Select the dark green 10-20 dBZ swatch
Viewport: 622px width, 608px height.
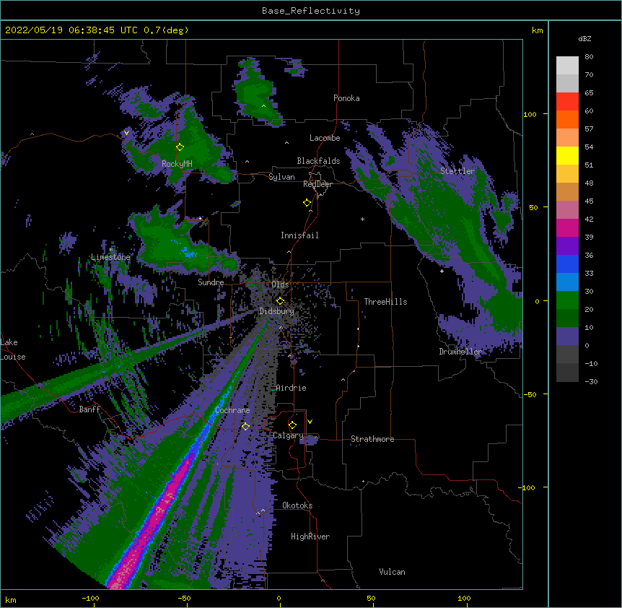click(567, 318)
